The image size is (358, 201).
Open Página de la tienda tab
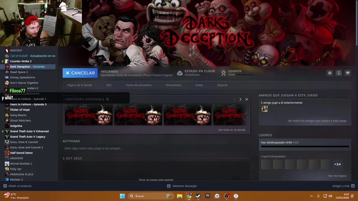79,85
